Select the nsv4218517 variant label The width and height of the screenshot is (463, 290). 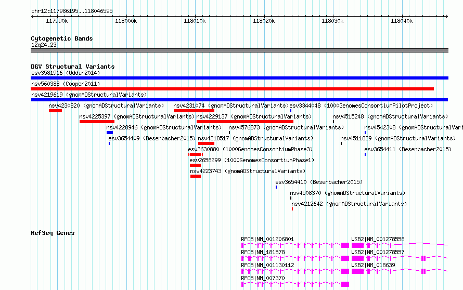pos(255,138)
